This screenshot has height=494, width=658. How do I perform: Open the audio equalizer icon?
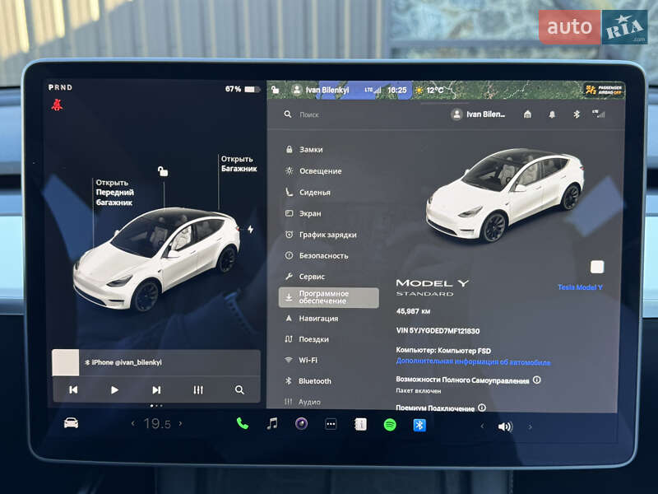(x=198, y=389)
